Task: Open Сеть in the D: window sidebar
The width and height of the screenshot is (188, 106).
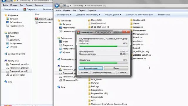Action: [x=61, y=87]
